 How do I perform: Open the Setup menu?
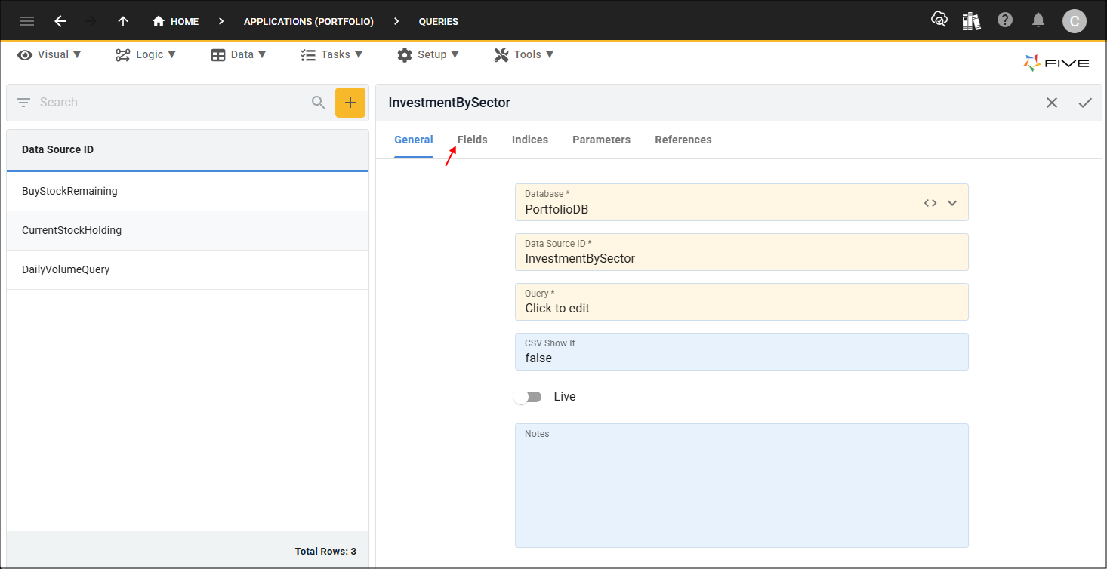428,54
